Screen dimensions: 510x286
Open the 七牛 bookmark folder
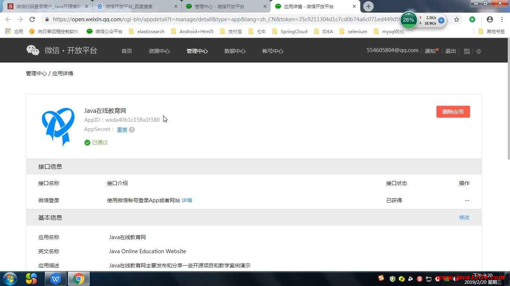point(257,32)
